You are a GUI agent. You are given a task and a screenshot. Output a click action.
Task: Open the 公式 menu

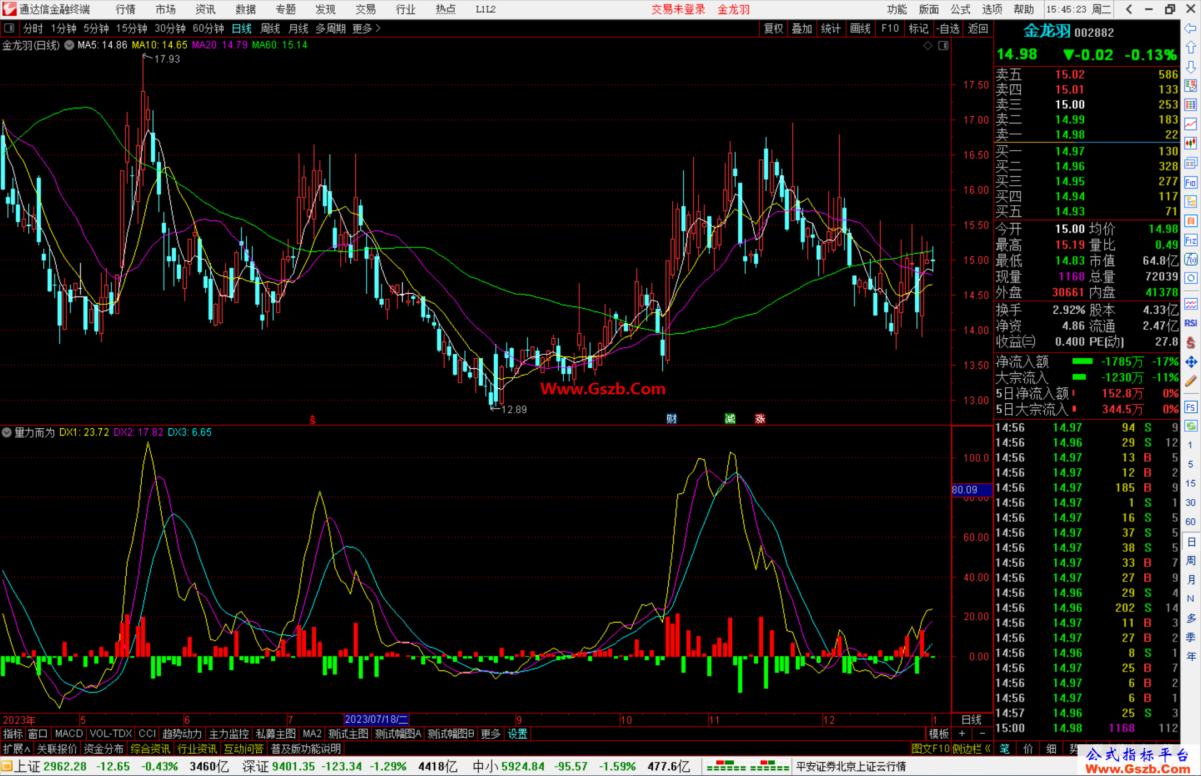pos(960,9)
